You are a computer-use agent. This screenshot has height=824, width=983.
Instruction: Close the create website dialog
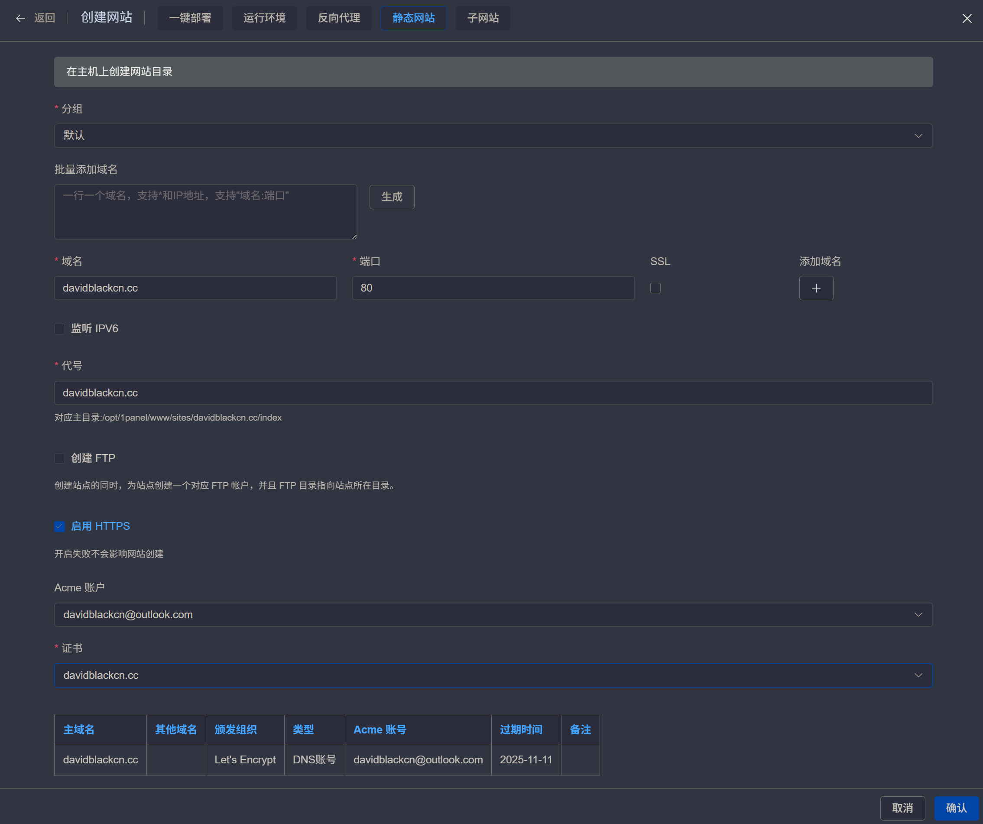point(967,18)
